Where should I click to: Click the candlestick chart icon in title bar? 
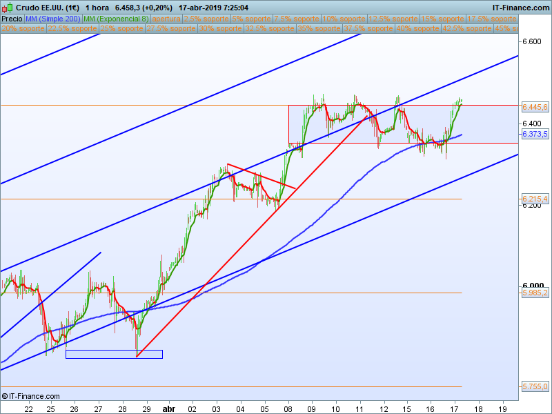(x=7, y=8)
